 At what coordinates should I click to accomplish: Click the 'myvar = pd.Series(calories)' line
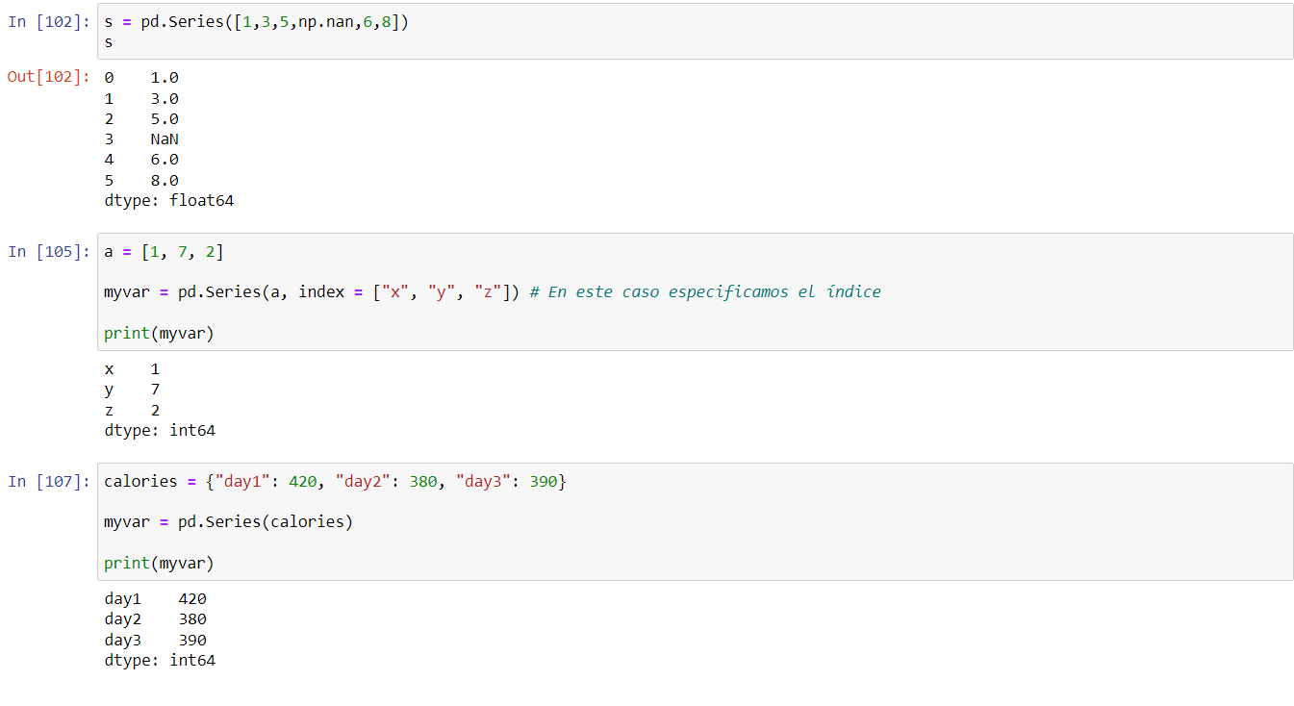[x=228, y=521]
